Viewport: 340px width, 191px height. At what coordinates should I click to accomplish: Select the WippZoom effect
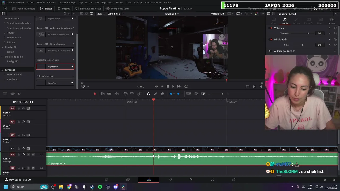coord(55,67)
